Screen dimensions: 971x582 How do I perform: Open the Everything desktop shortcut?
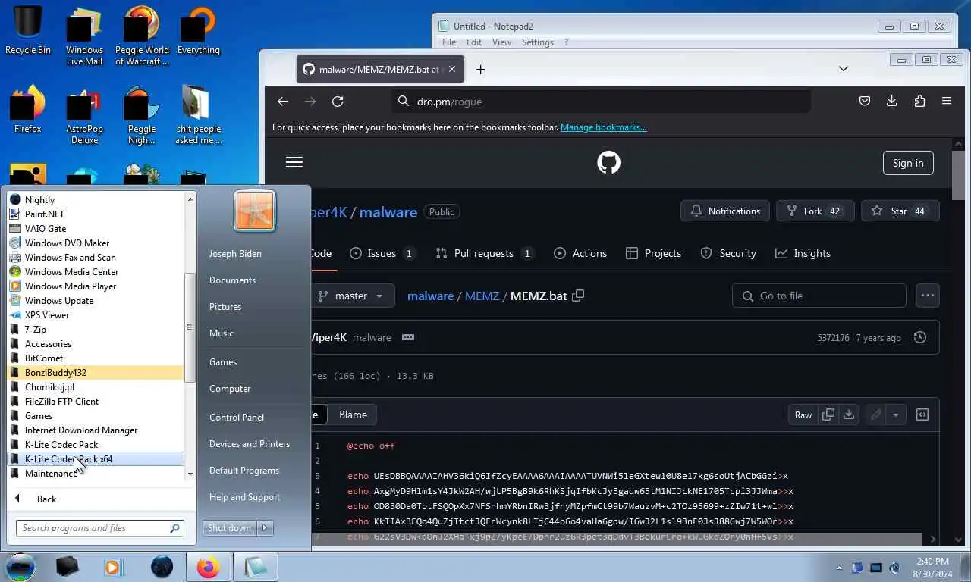click(x=198, y=31)
